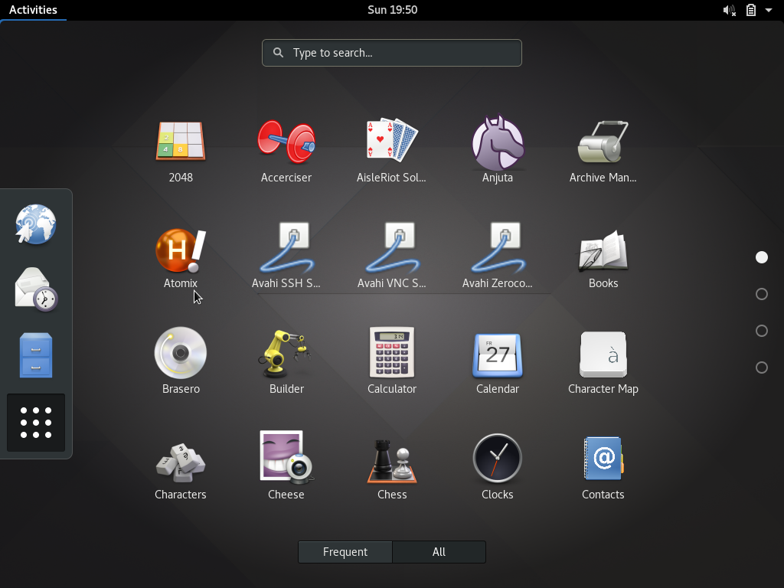Select the first page indicator dot
This screenshot has height=588, width=784.
[x=762, y=257]
